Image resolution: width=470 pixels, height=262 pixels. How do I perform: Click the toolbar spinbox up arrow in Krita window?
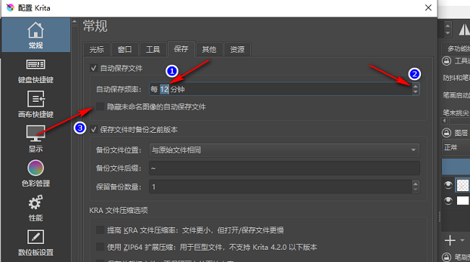click(448, 26)
